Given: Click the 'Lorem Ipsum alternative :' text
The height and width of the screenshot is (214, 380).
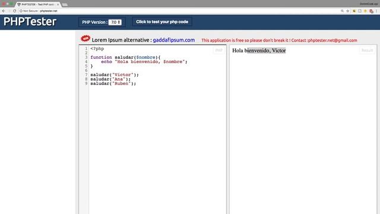Looking at the screenshot, I should (x=122, y=40).
